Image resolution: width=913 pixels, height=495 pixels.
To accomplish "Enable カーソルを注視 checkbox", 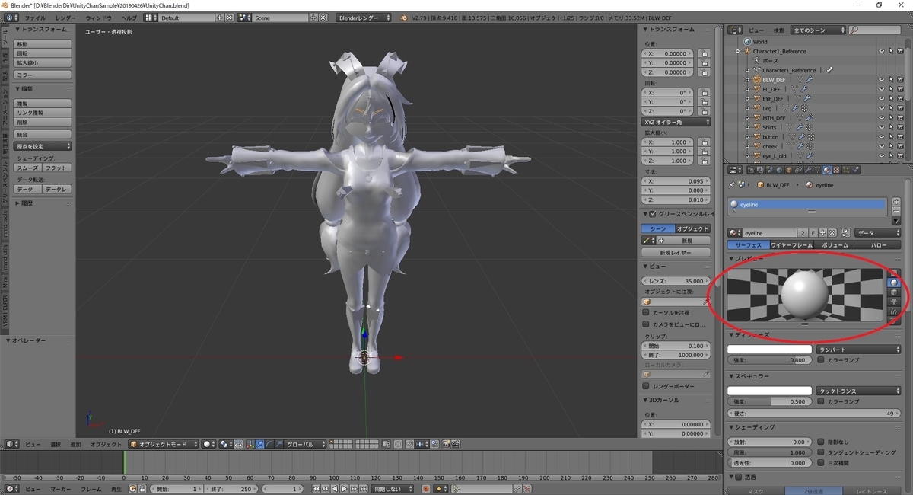I will [x=647, y=313].
